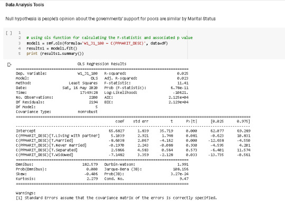Click the No. Observations value 2200

point(93,97)
